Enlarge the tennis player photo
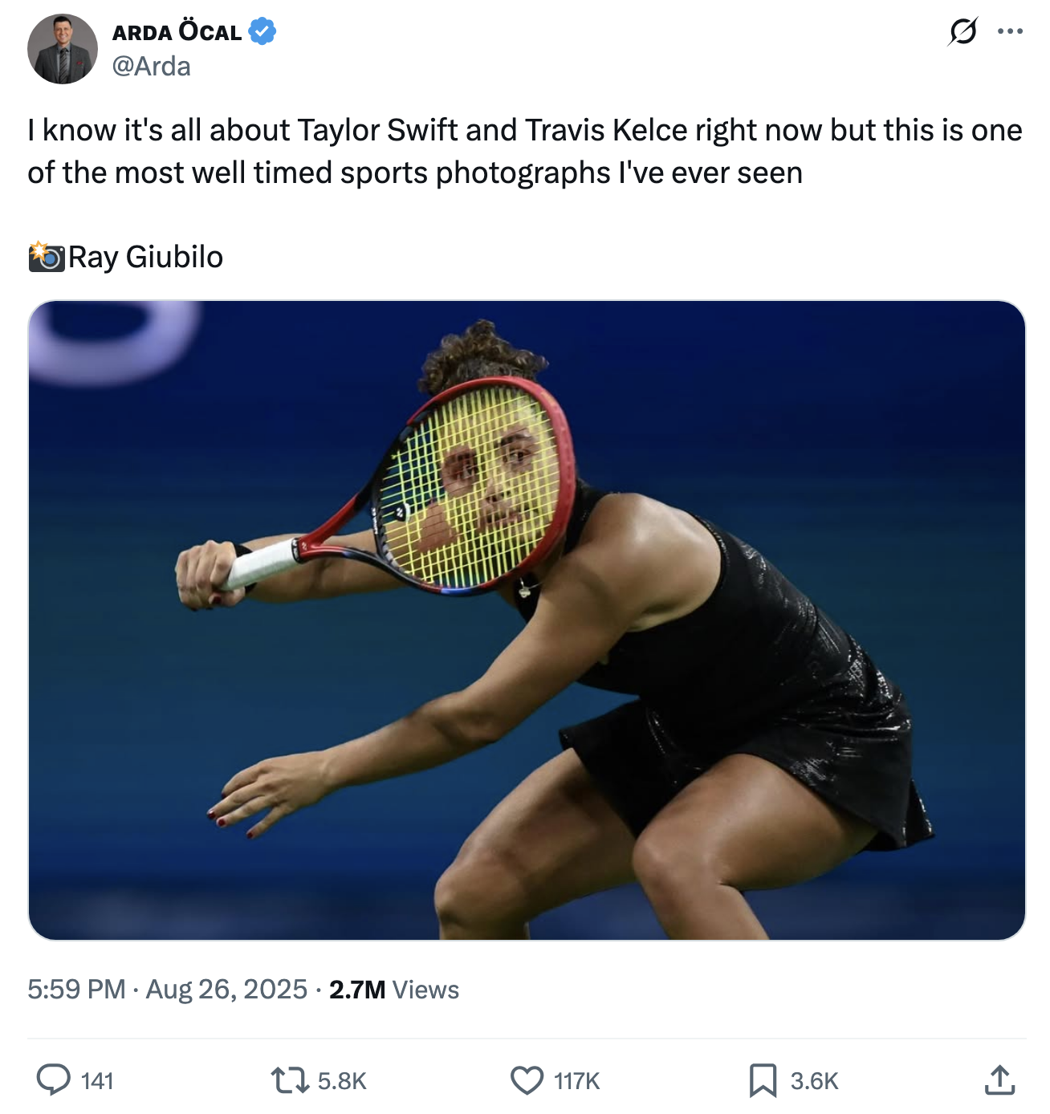This screenshot has height=1114, width=1050. coord(527,620)
